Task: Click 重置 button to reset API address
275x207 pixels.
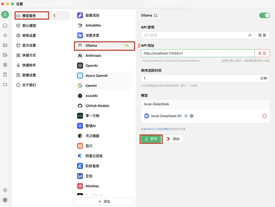Action: (262, 53)
